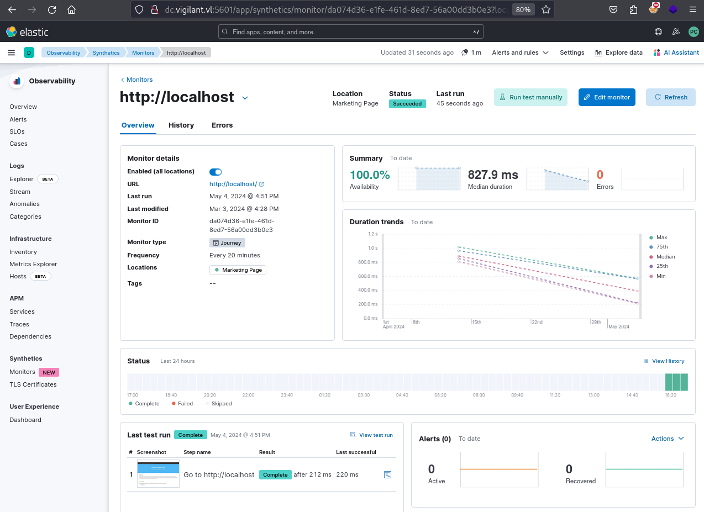
Task: Click the Refresh button
Action: pyautogui.click(x=671, y=97)
